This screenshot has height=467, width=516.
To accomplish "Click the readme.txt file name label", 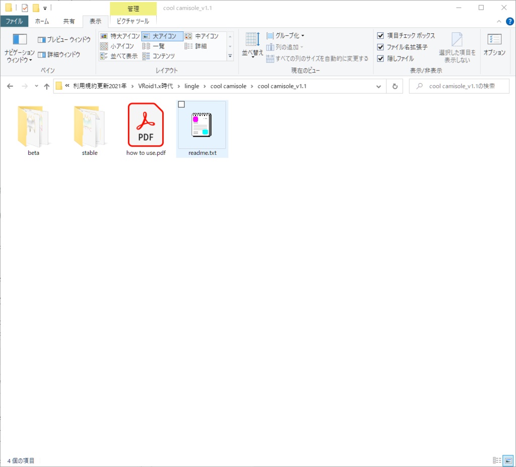I will [x=203, y=153].
